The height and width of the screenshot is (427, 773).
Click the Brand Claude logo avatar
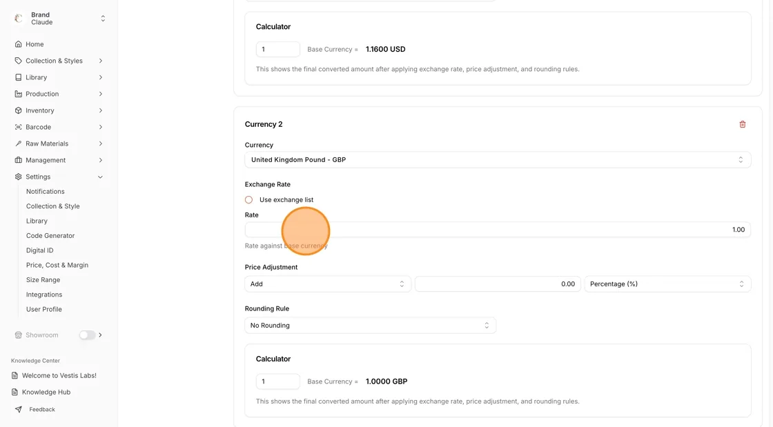(19, 18)
